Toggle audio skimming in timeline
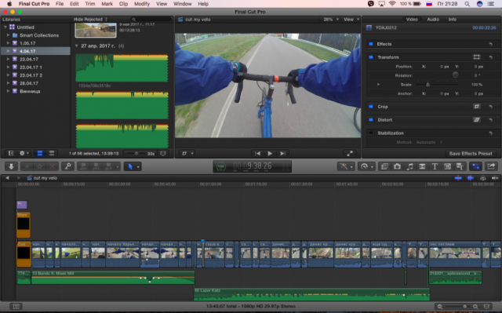The height and width of the screenshot is (313, 502). pyautogui.click(x=471, y=178)
